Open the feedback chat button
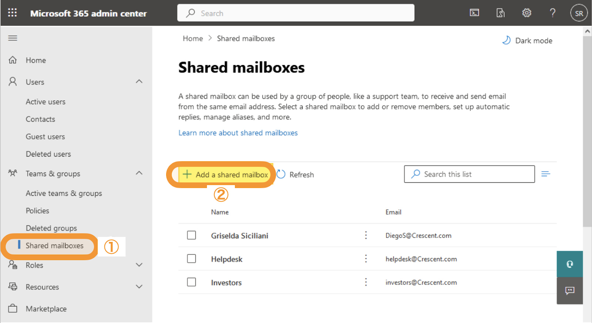This screenshot has height=323, width=592. point(570,291)
